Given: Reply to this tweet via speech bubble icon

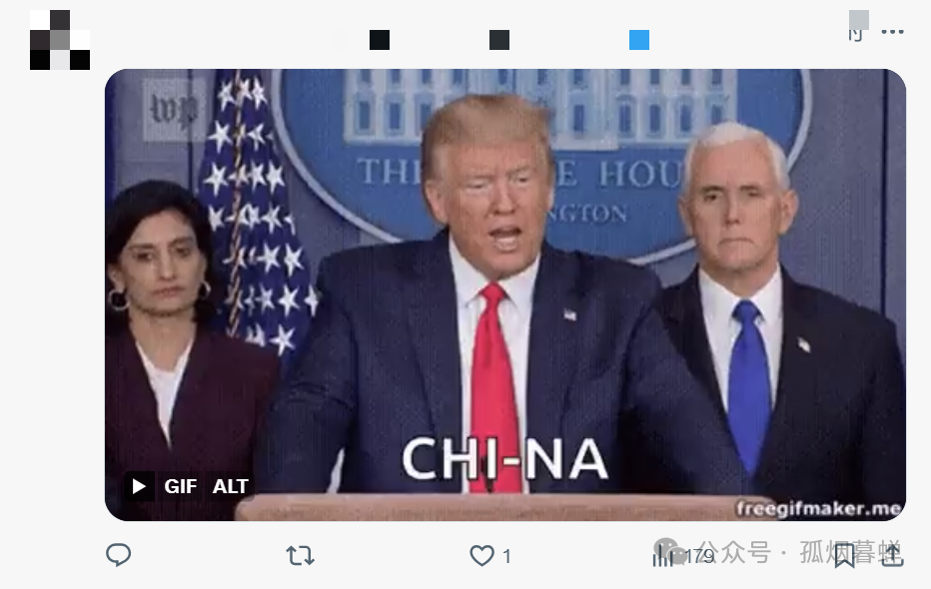Looking at the screenshot, I should point(118,555).
